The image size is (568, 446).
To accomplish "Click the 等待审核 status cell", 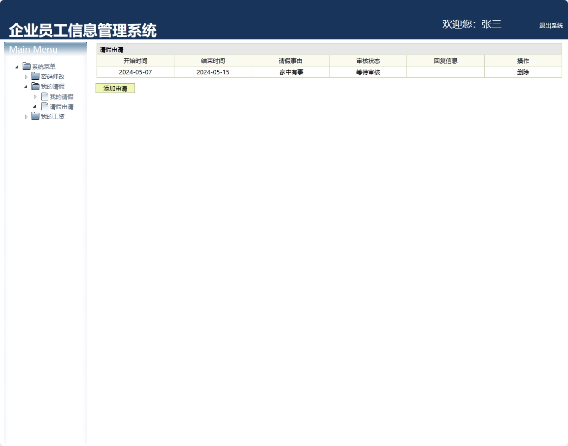I will coord(368,72).
